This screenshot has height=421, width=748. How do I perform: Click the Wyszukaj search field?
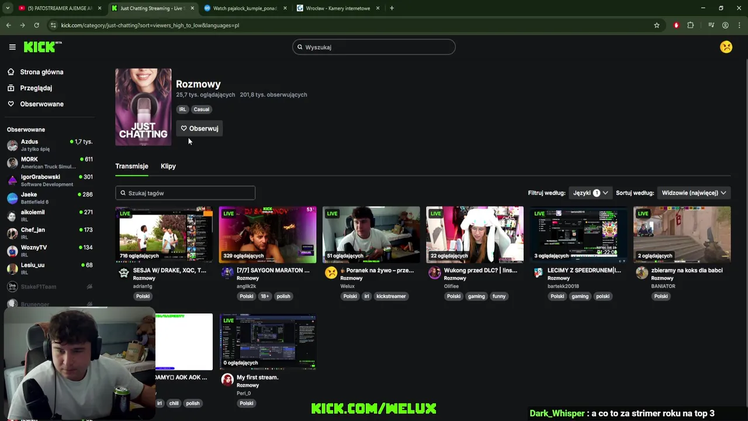tap(374, 47)
